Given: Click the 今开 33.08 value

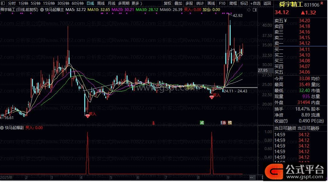Looking at the screenshot, I should (x=305, y=79).
